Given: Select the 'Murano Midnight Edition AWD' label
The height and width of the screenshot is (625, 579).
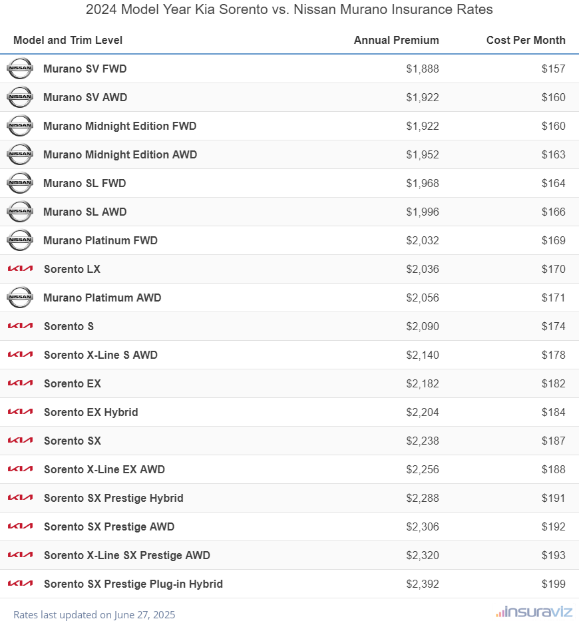Looking at the screenshot, I should (x=120, y=154).
